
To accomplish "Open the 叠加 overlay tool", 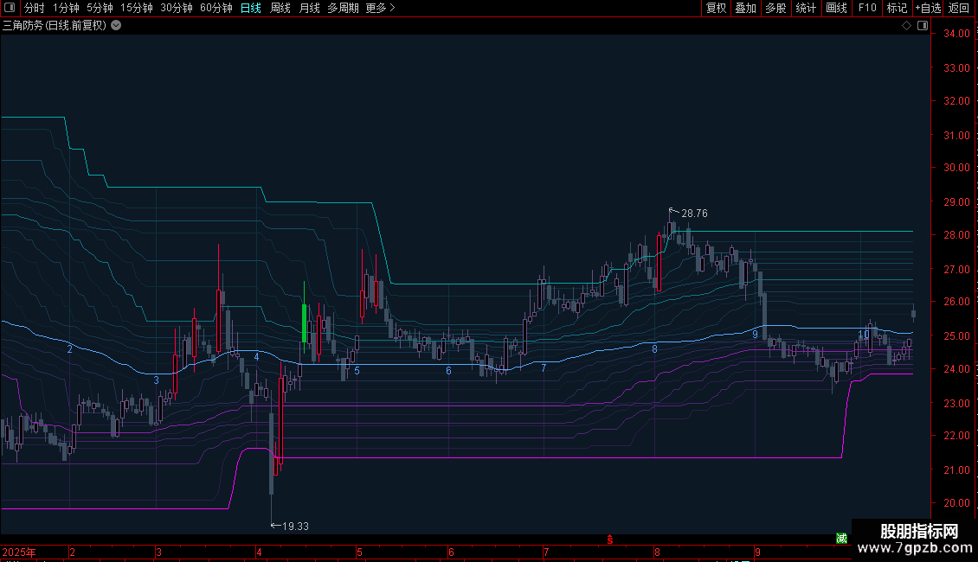I will coord(745,8).
